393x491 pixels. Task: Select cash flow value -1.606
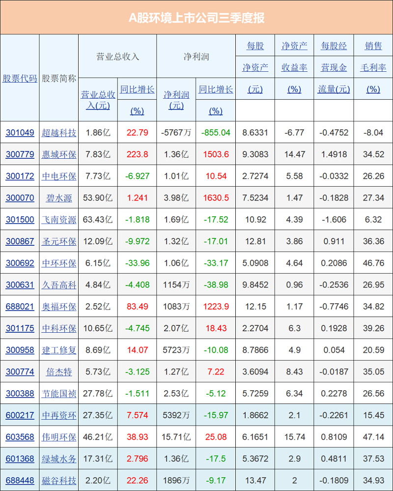334,220
